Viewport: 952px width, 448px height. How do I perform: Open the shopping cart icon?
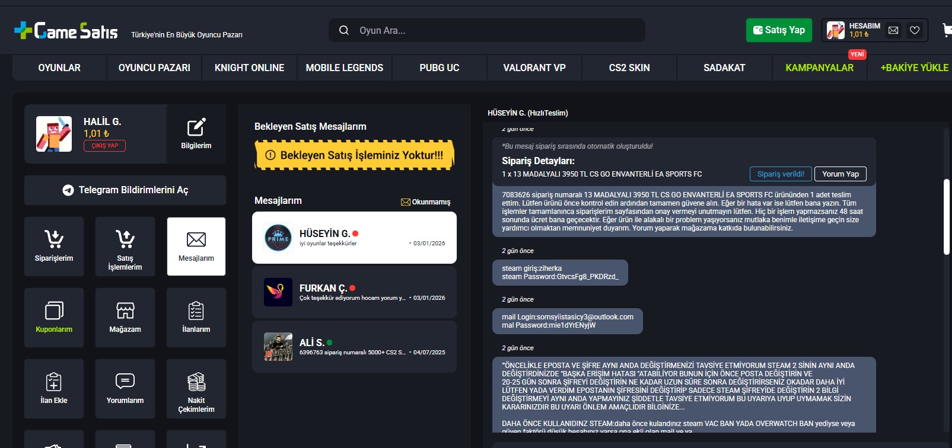[947, 30]
